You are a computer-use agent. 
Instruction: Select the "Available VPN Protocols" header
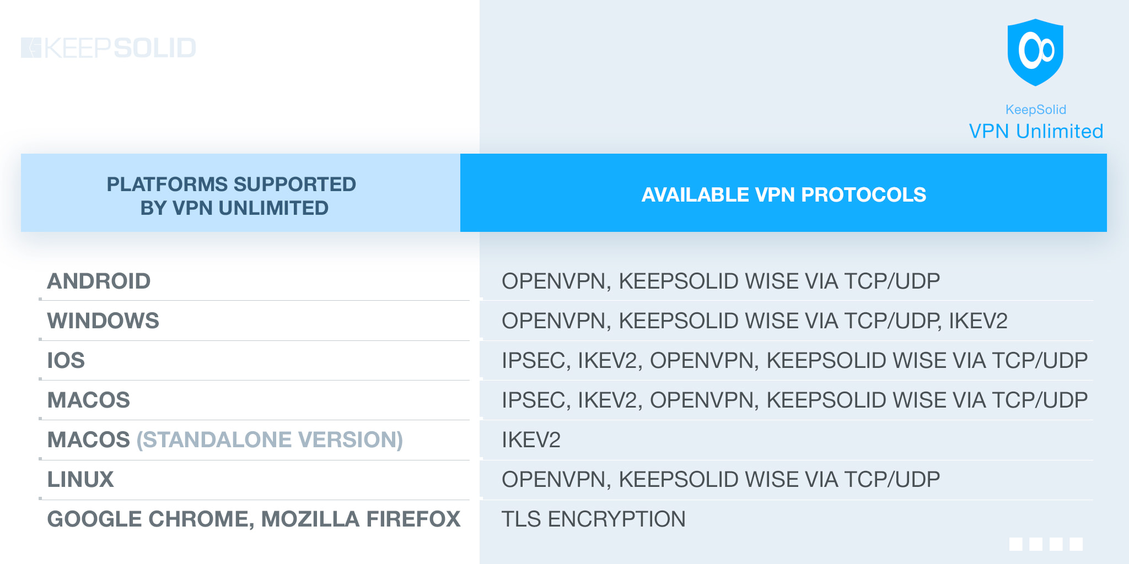point(783,194)
